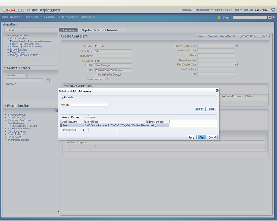Click the Address search field in dialog
This screenshot has height=221, width=277.
coord(90,105)
